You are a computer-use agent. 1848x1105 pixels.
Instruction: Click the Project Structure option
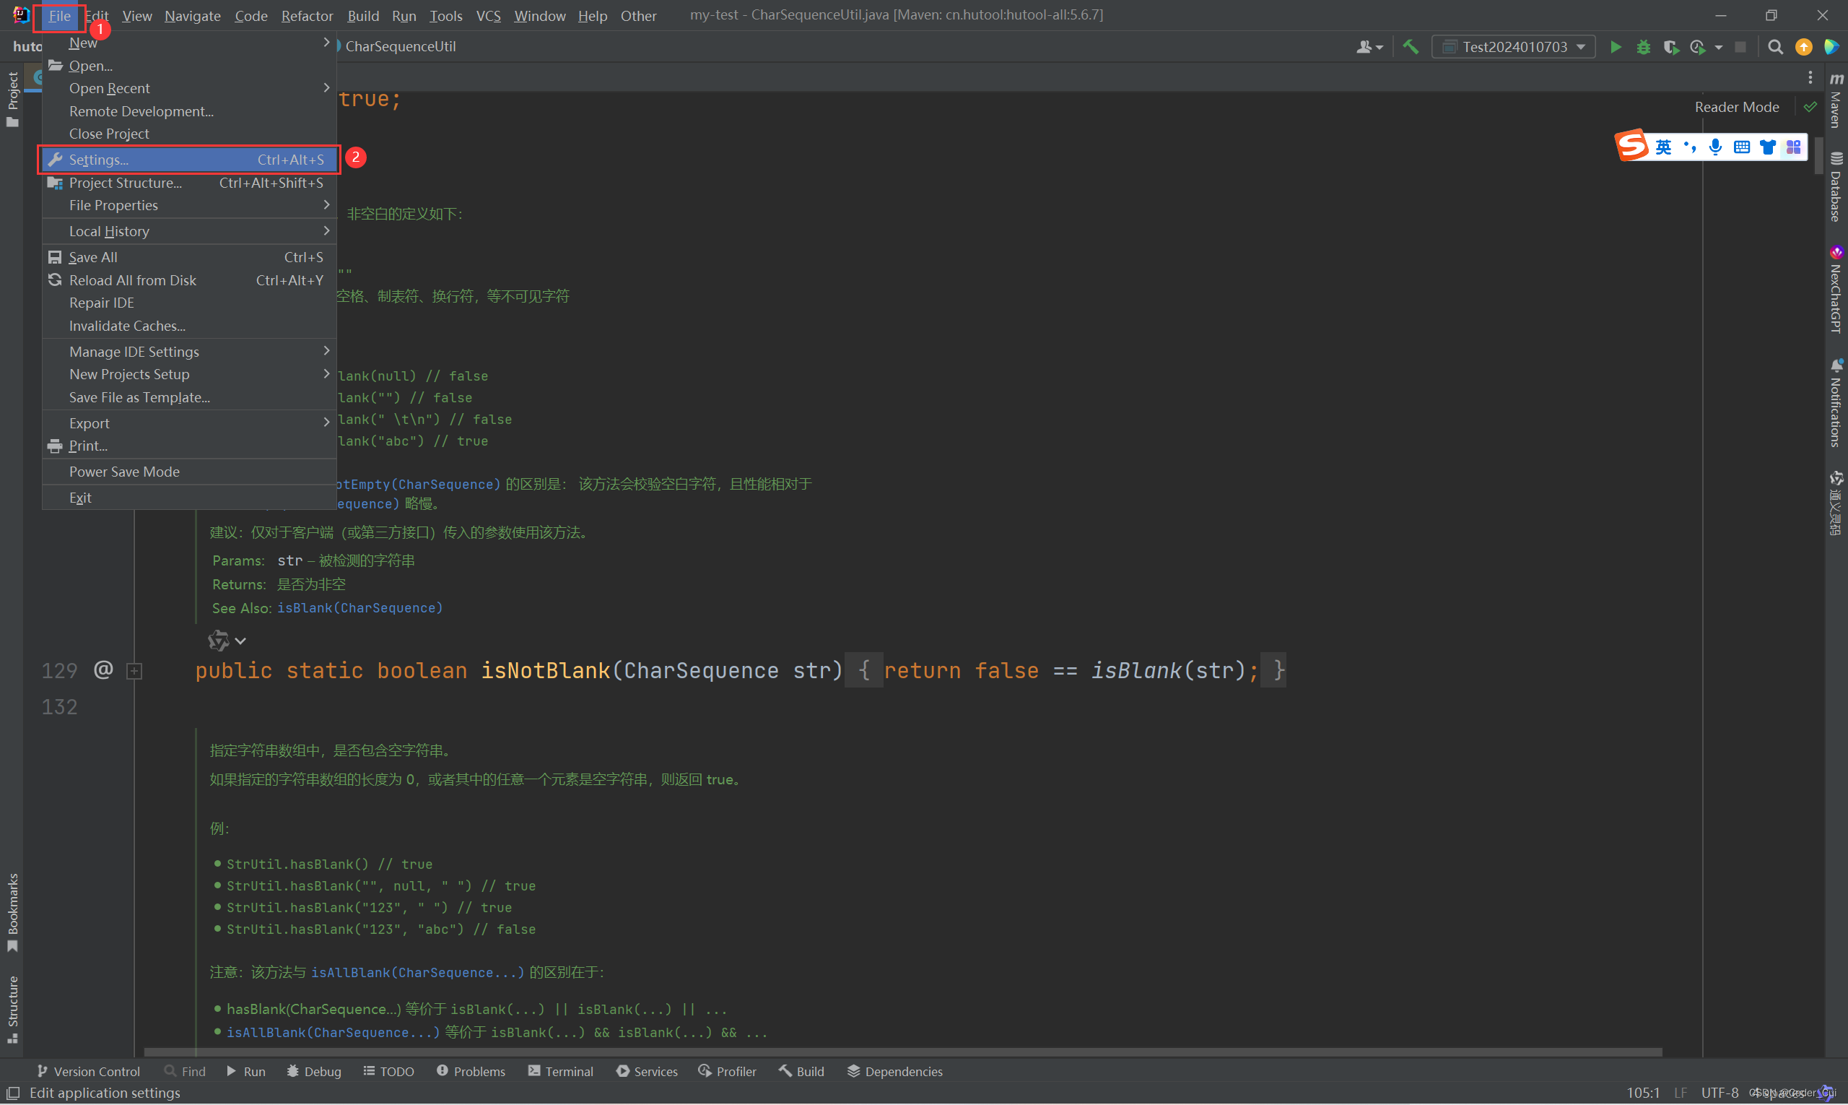point(125,181)
